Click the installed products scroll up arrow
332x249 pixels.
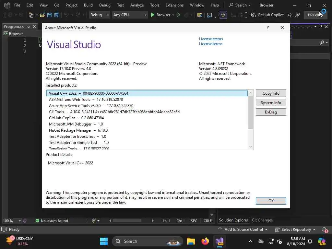coord(251,93)
